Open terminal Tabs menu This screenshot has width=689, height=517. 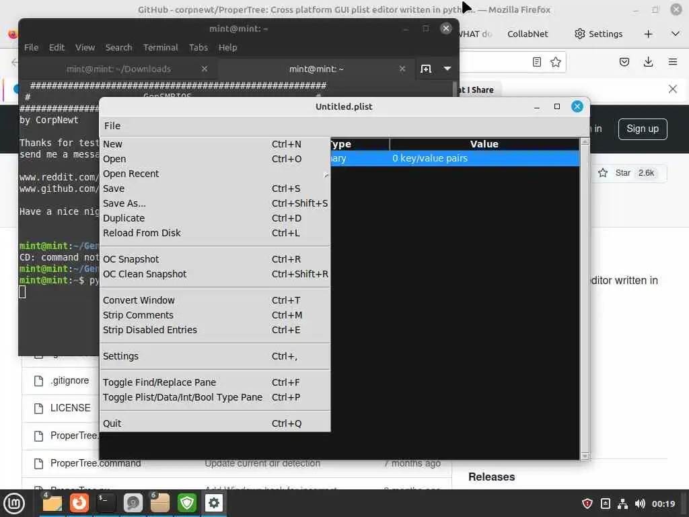point(198,48)
